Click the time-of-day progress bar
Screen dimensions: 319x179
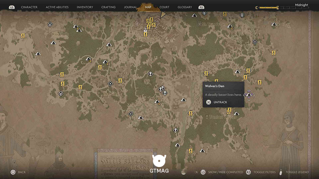pyautogui.click(x=284, y=8)
